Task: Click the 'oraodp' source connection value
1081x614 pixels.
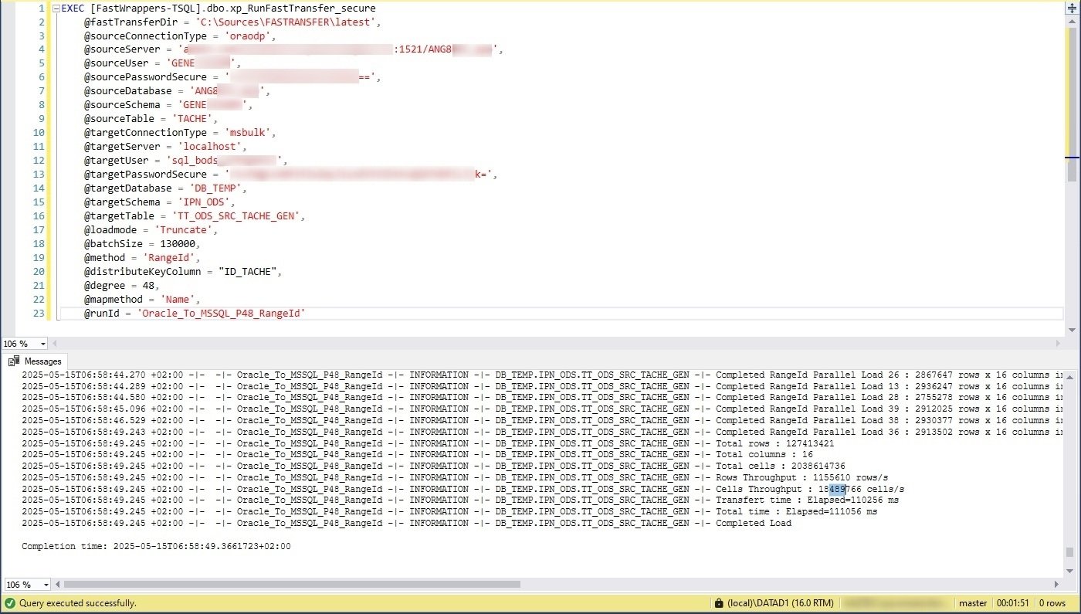Action: point(249,36)
